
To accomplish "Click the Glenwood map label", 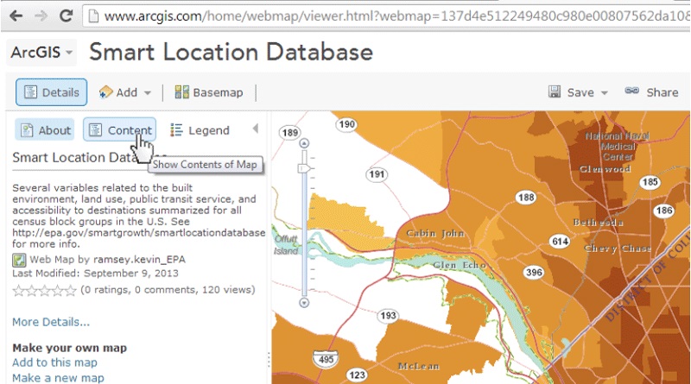I will pos(605,169).
